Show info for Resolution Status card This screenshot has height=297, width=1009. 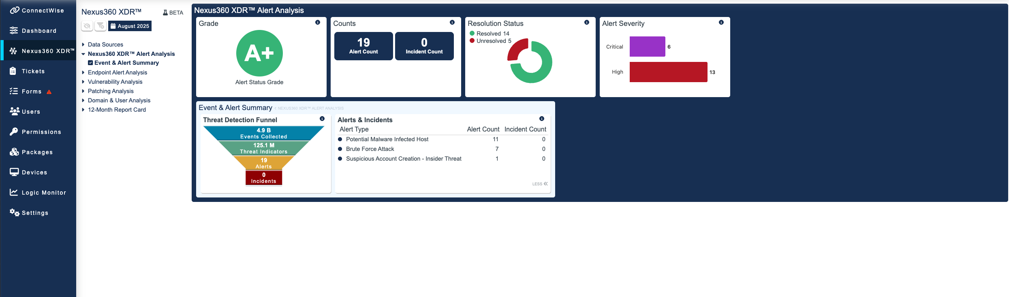click(587, 22)
